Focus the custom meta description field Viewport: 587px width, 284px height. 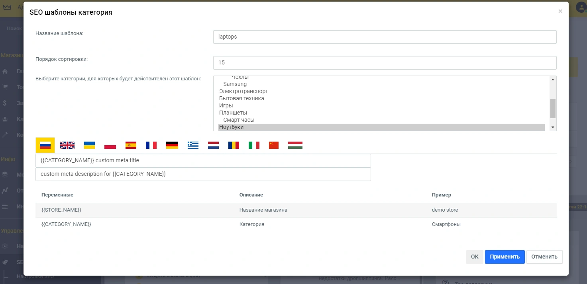pos(203,174)
